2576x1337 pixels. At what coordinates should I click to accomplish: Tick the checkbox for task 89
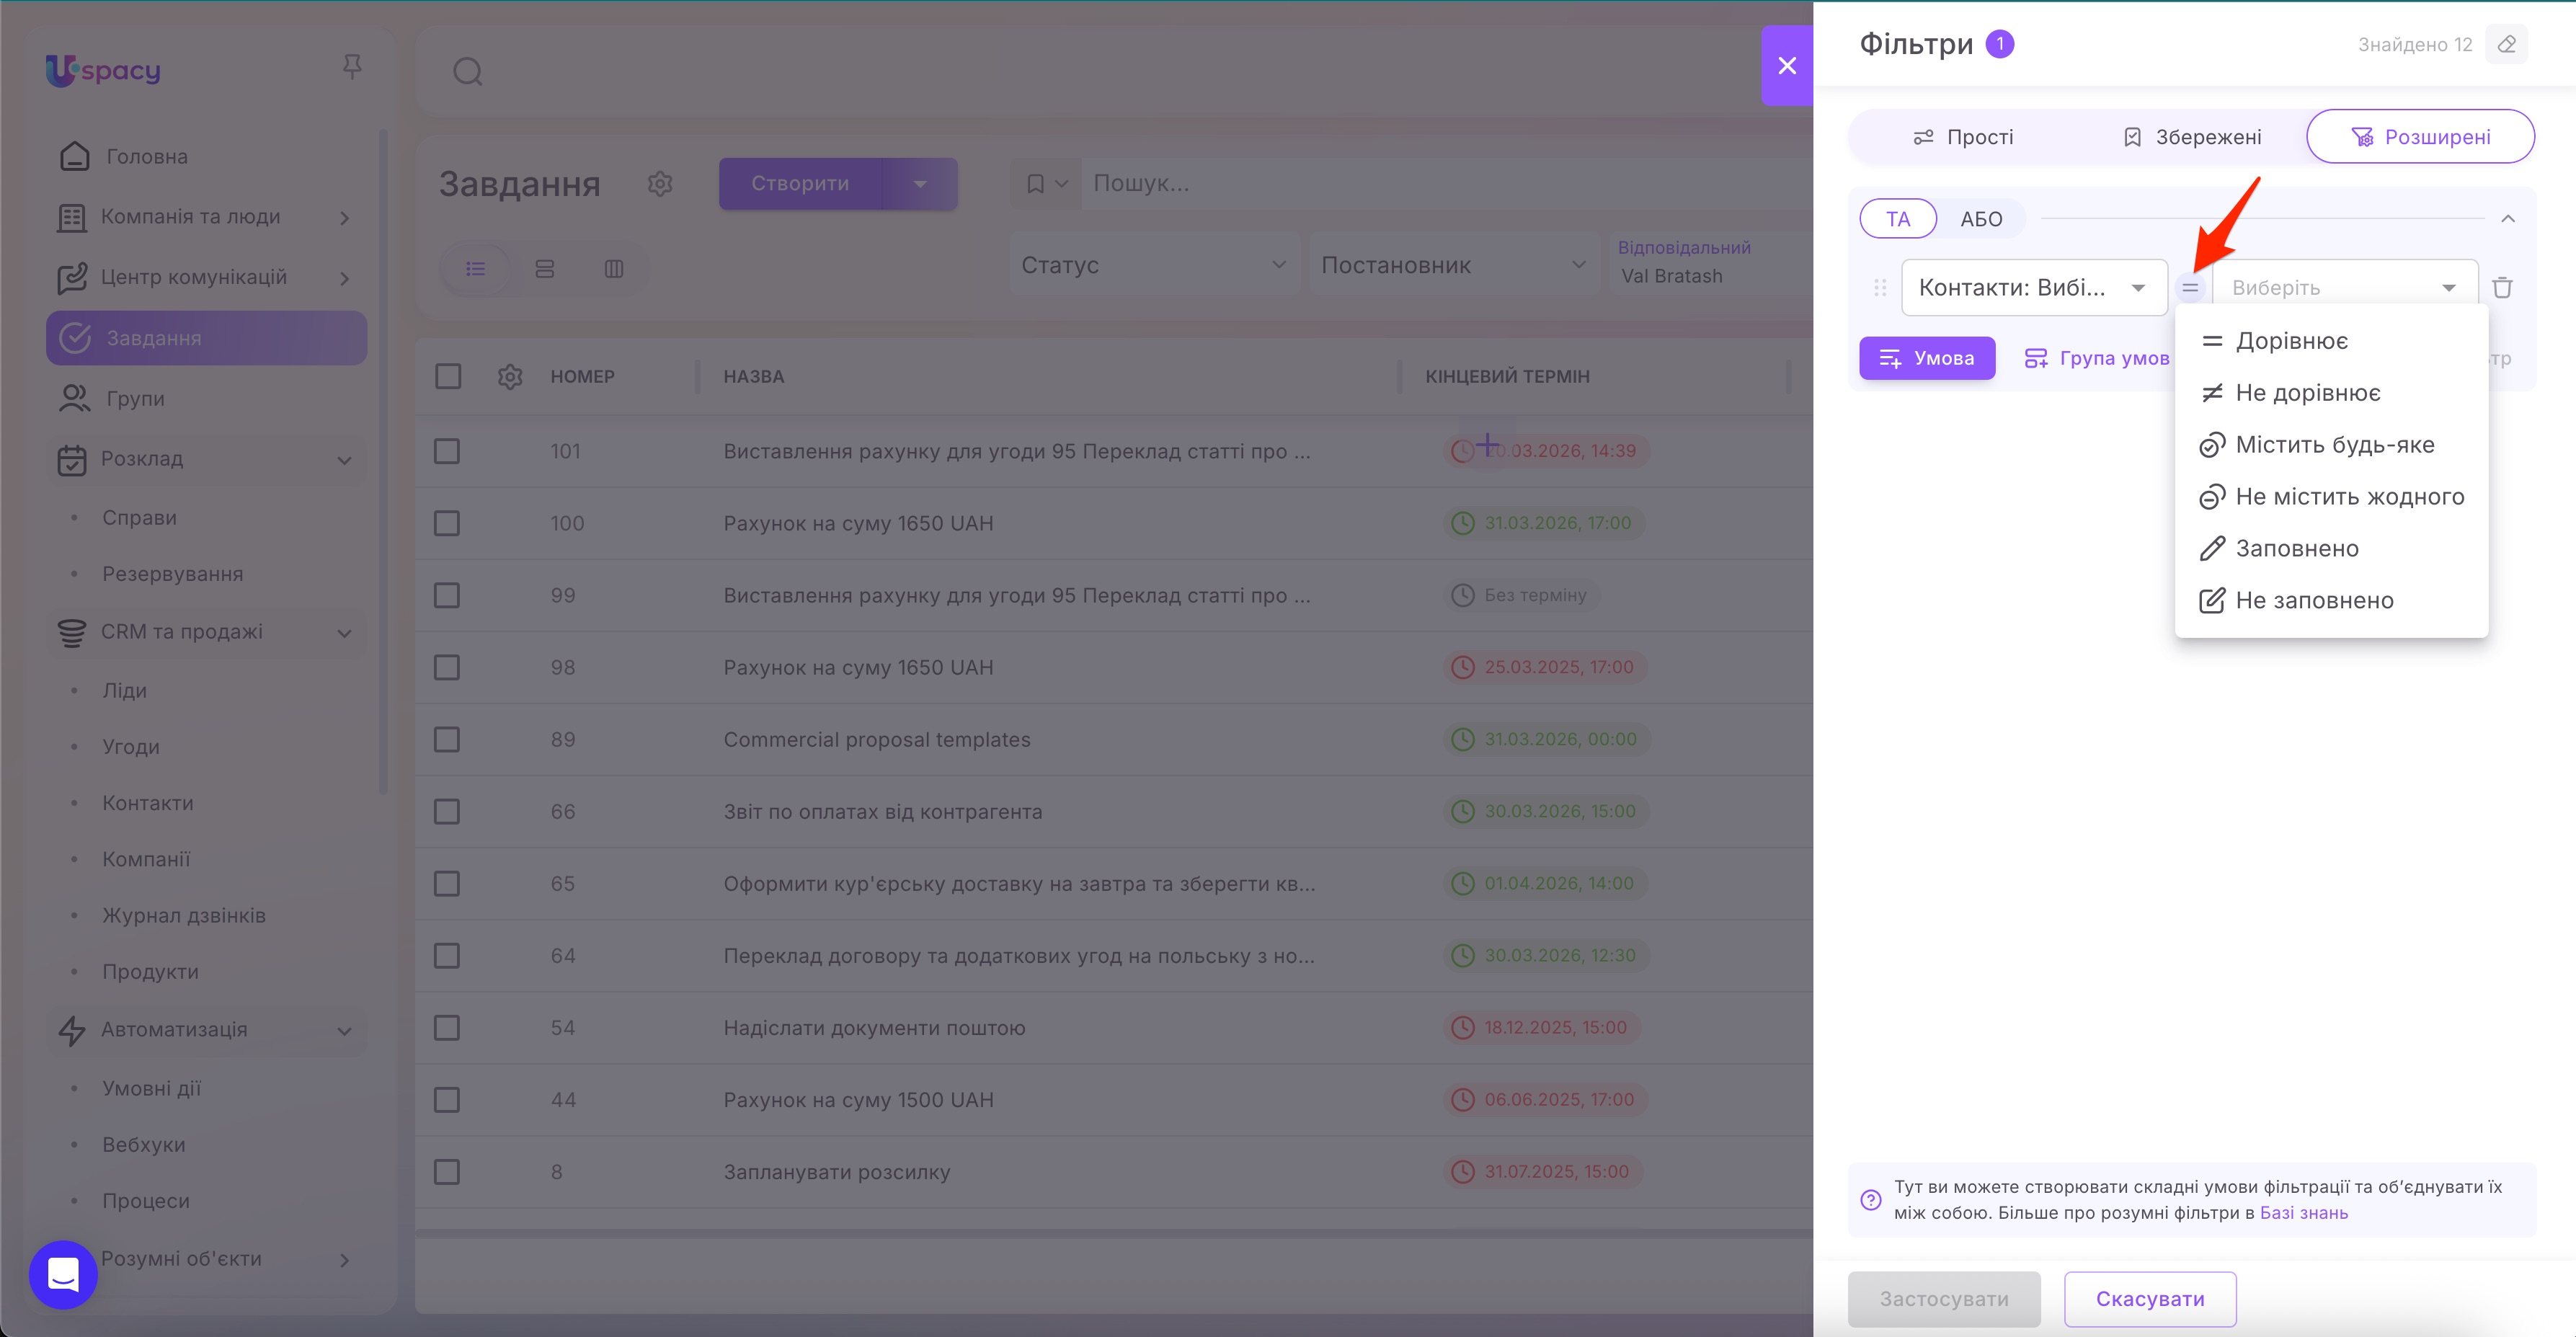[x=447, y=740]
